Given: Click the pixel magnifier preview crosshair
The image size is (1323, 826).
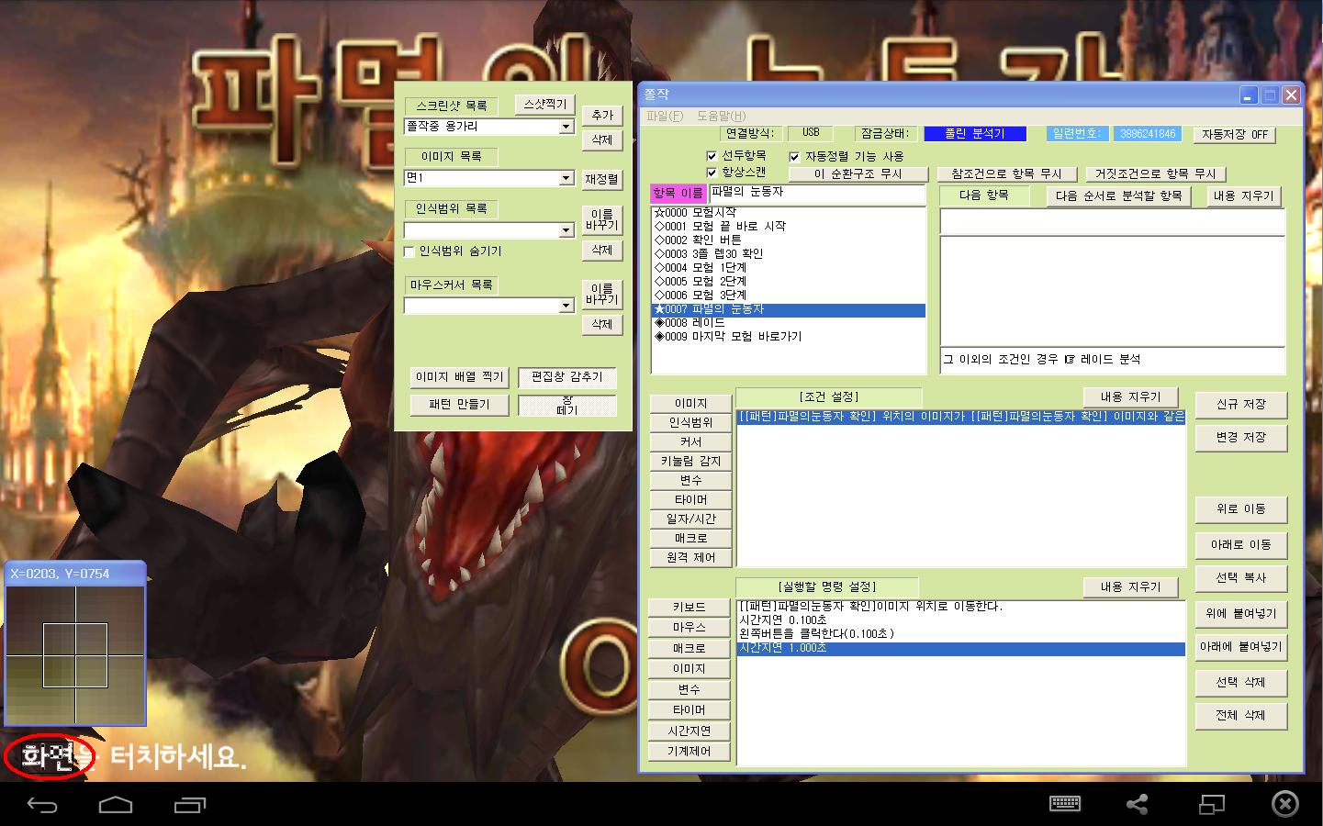Looking at the screenshot, I should (x=75, y=654).
